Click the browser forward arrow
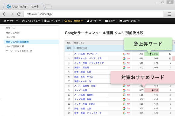 click(x=12, y=14)
